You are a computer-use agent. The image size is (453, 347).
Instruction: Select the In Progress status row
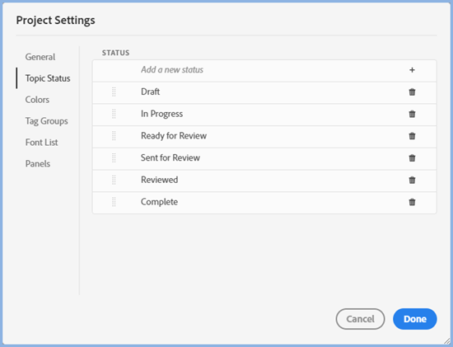click(264, 114)
